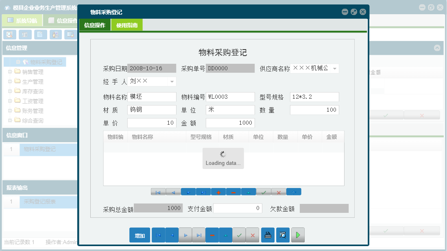447x251 pixels.
Task: Open the 供应商名称 dropdown
Action: click(x=335, y=68)
